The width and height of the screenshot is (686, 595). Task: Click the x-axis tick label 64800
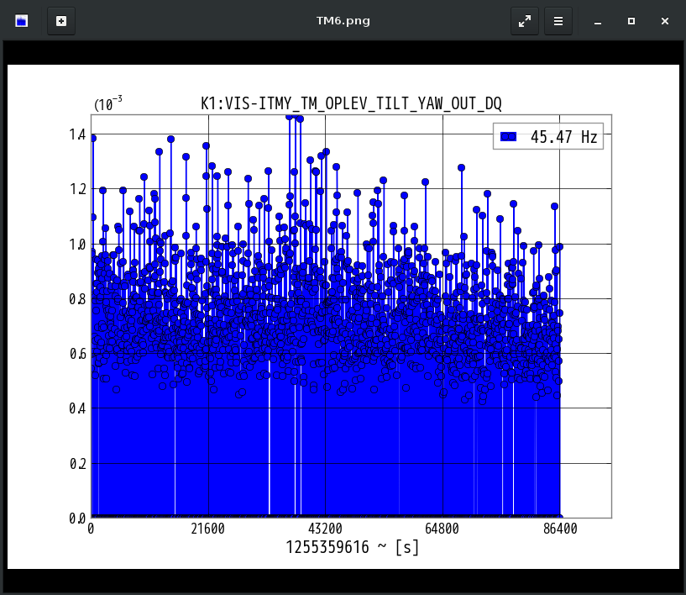pyautogui.click(x=442, y=529)
